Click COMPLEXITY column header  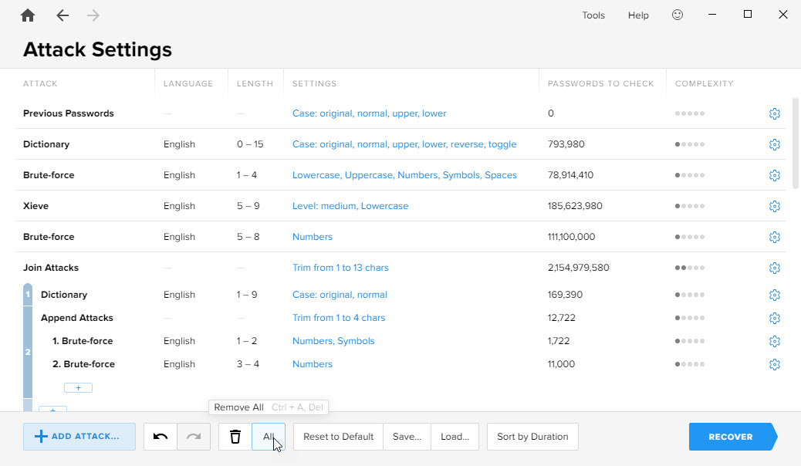click(x=704, y=83)
